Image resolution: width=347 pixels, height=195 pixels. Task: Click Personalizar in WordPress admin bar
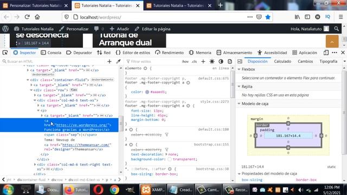74,29
